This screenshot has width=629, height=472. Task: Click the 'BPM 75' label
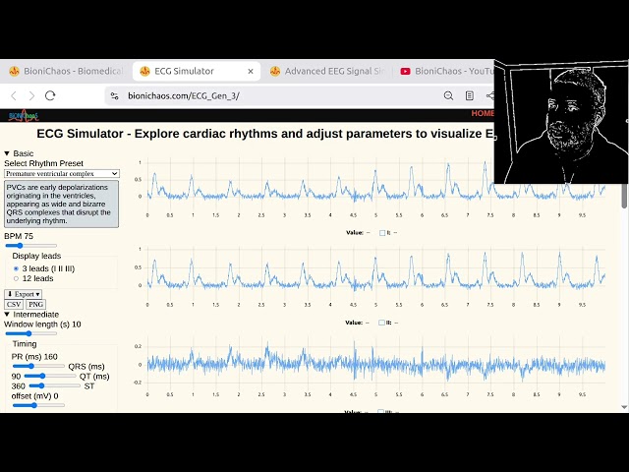[19, 236]
